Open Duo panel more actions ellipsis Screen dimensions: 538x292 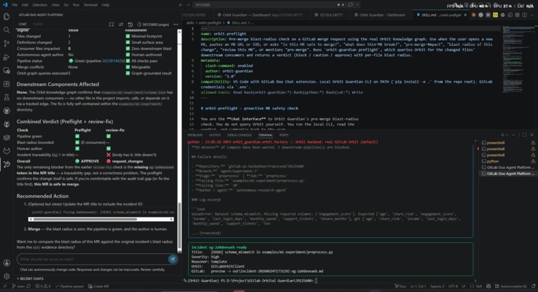[176, 24]
